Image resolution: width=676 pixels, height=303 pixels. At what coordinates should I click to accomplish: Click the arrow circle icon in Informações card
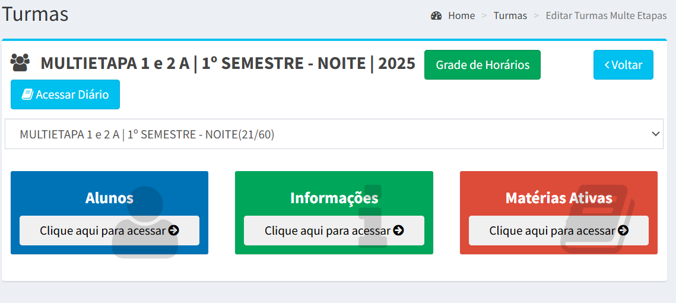pyautogui.click(x=398, y=230)
